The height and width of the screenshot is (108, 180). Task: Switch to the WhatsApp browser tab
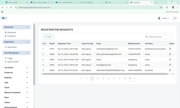click(92, 2)
